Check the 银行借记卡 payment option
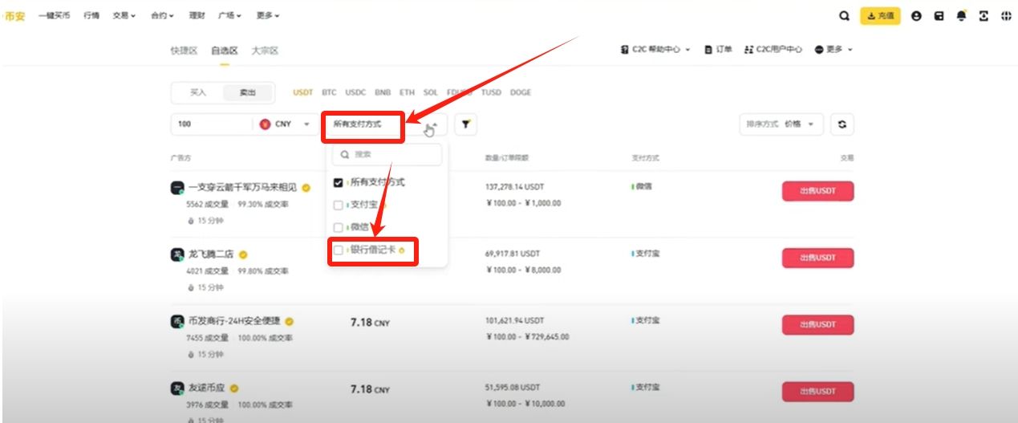 339,250
